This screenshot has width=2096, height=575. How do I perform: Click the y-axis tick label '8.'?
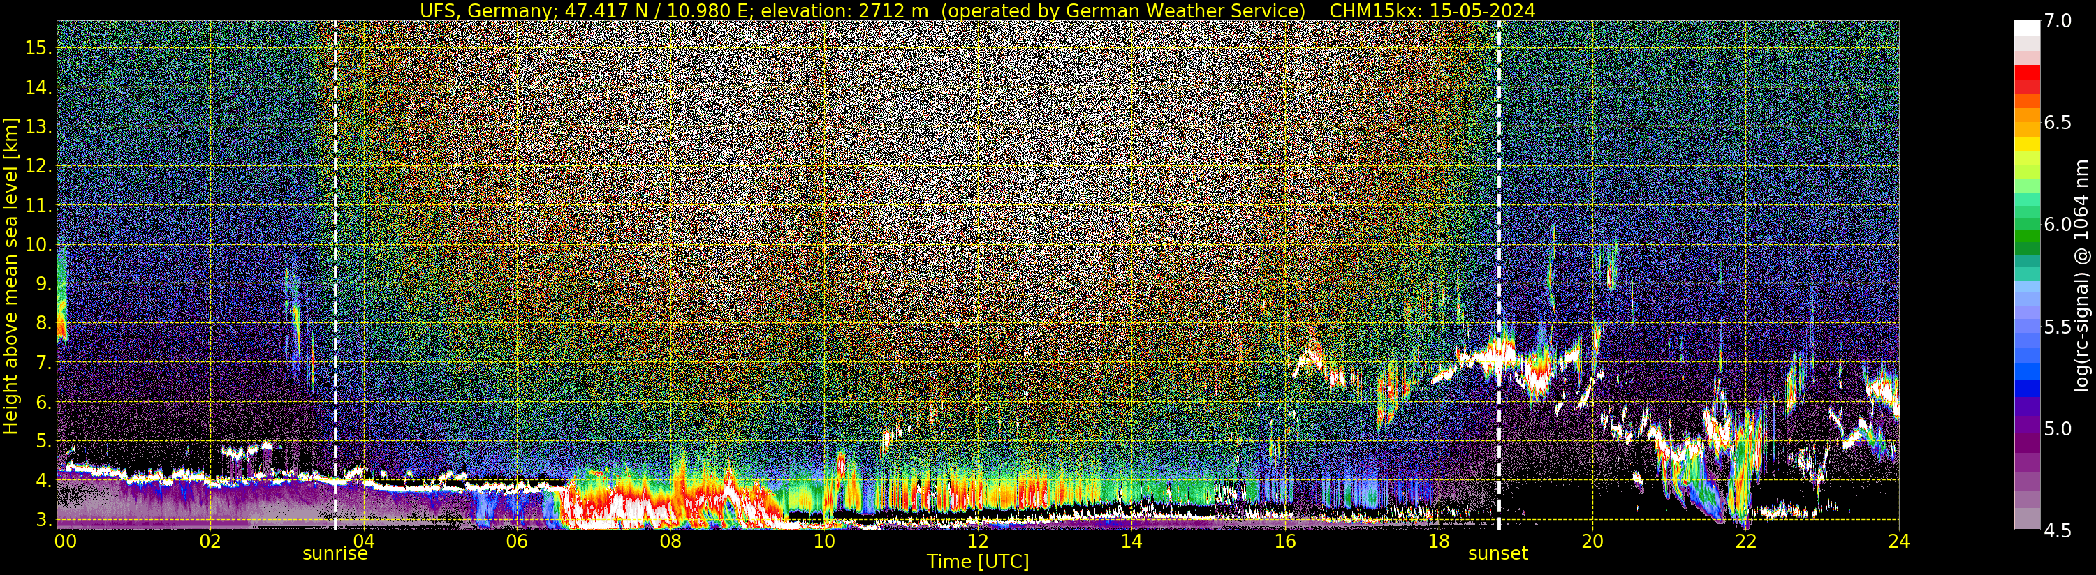pos(44,324)
